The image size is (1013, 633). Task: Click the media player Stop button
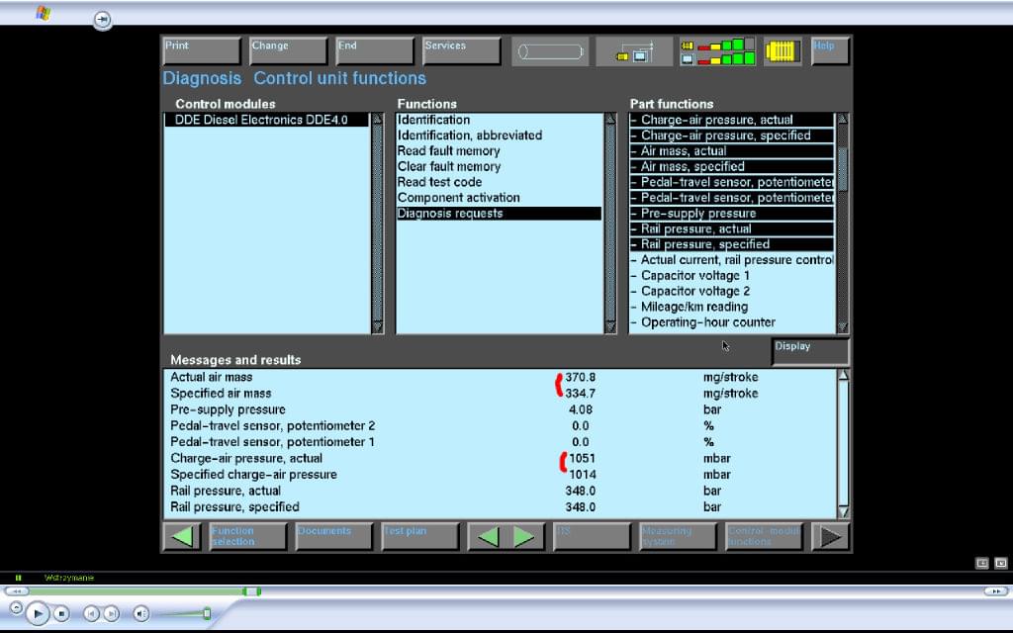click(x=61, y=613)
